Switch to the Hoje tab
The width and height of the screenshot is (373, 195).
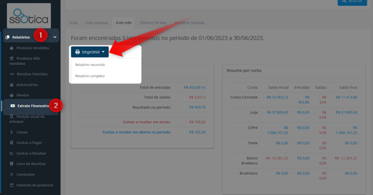[x=73, y=23]
